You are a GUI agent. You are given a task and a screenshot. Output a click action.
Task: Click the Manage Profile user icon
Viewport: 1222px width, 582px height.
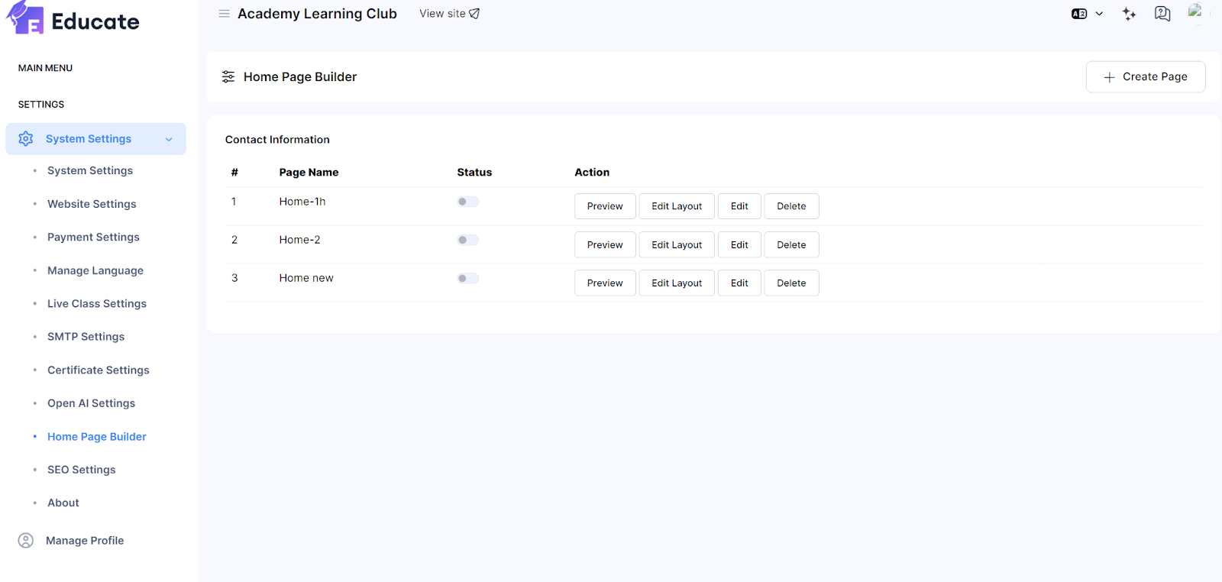pyautogui.click(x=26, y=541)
